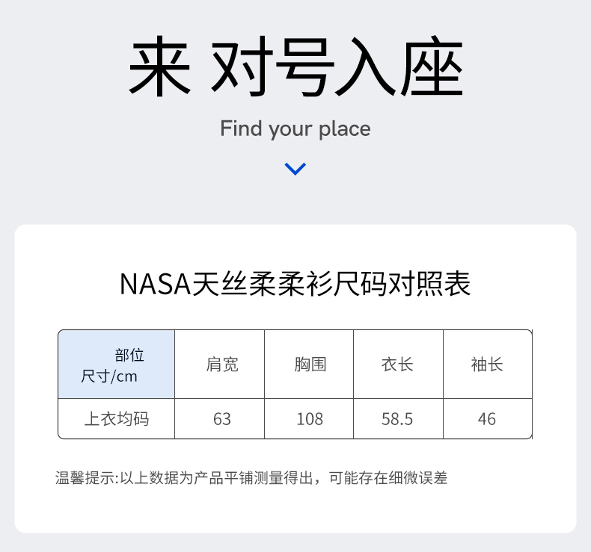This screenshot has height=552, width=591.
Task: Click the "衣长" column header
Action: [397, 365]
